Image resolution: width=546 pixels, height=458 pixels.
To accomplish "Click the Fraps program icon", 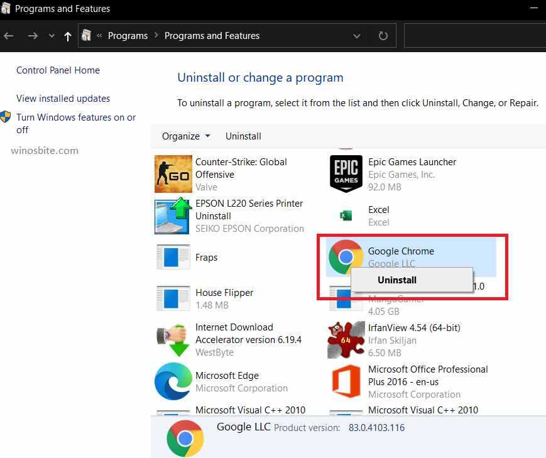I will coord(173,257).
